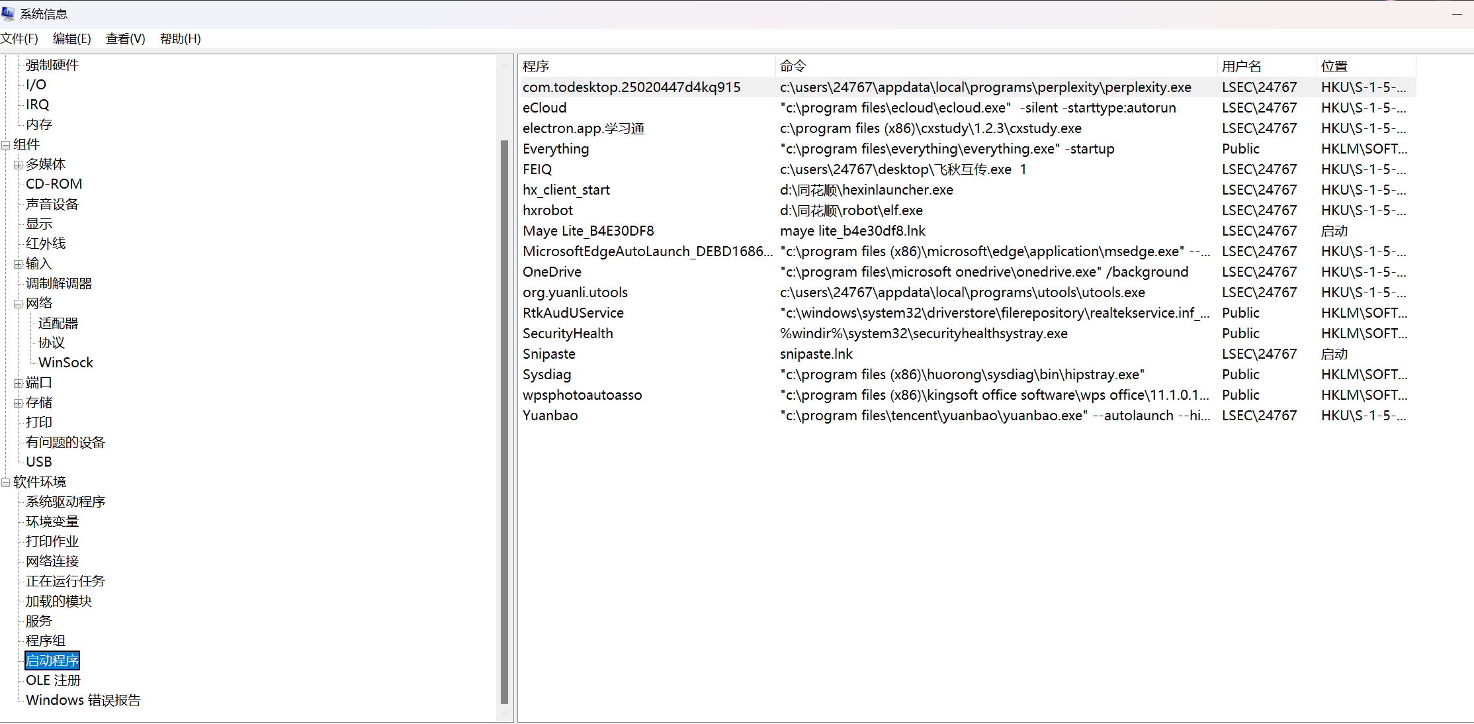Collapse the 软件环境 tree node
Viewport: 1474px width, 724px height.
(x=5, y=482)
